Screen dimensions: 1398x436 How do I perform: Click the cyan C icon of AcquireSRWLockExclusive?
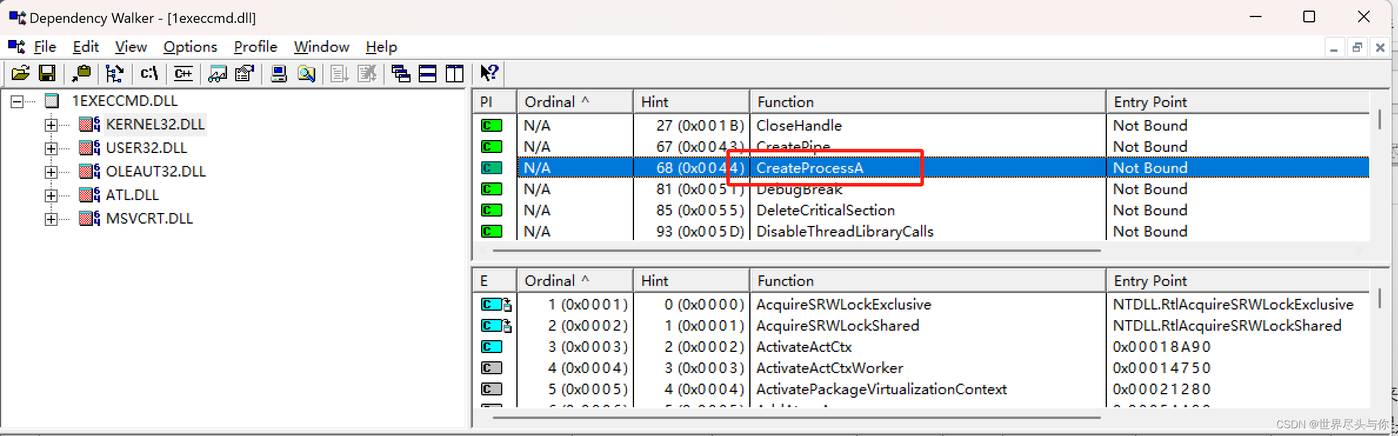pyautogui.click(x=496, y=304)
